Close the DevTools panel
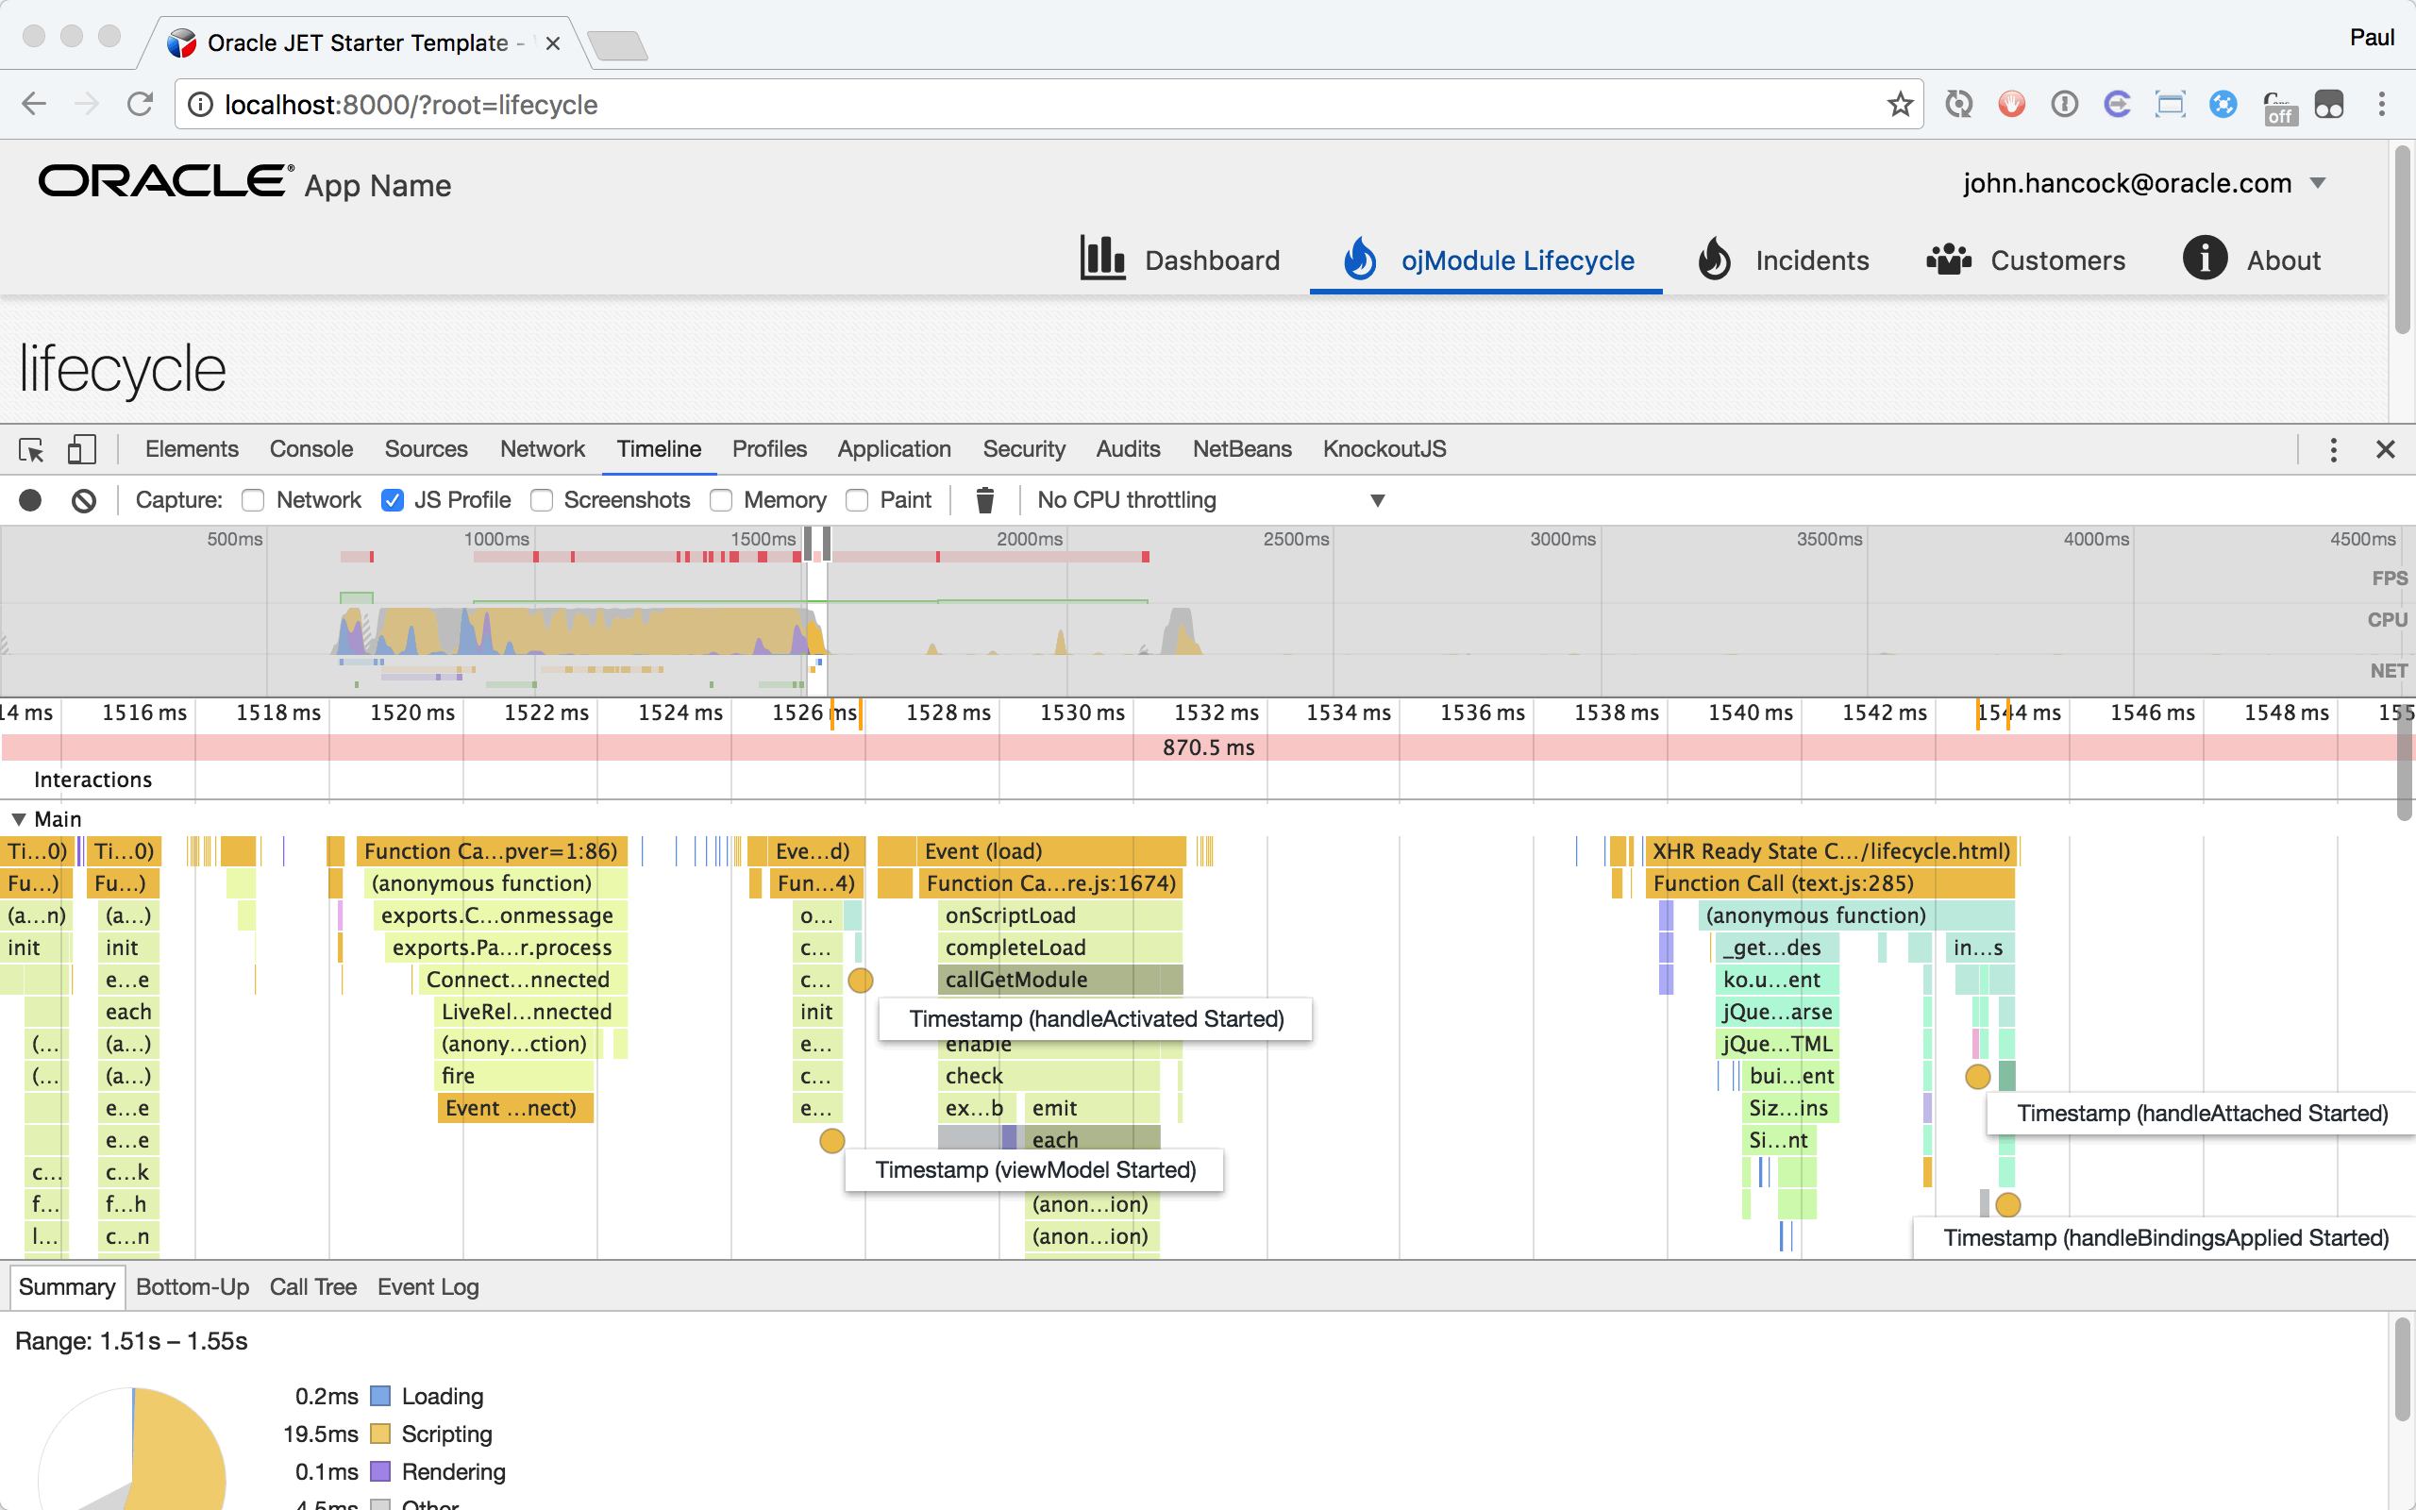Viewport: 2416px width, 1510px height. (2385, 449)
